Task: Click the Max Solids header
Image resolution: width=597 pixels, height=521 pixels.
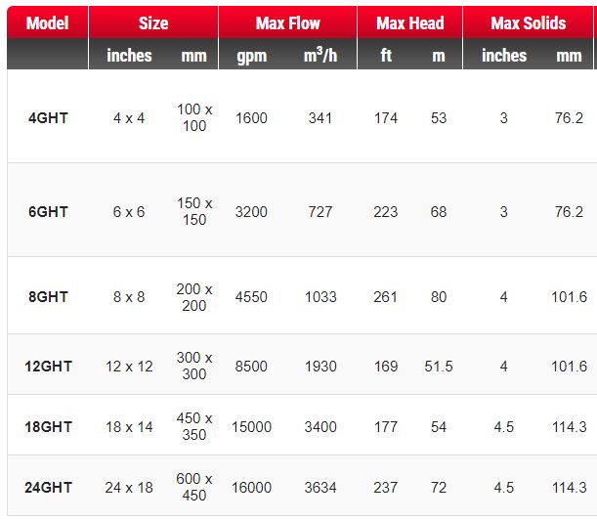Action: click(x=529, y=23)
